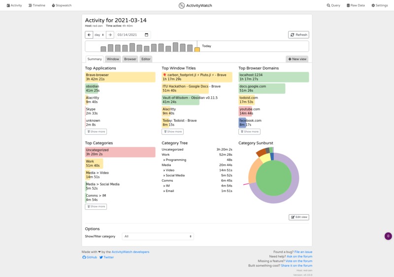Switch to the Browser tab
394x277 pixels.
tap(130, 59)
